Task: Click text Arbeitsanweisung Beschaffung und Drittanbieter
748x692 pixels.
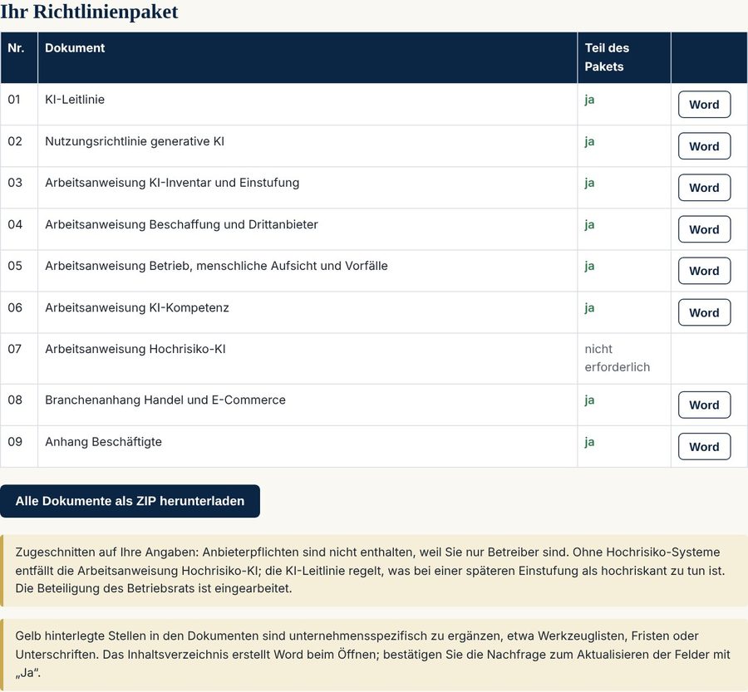Action: [x=181, y=224]
